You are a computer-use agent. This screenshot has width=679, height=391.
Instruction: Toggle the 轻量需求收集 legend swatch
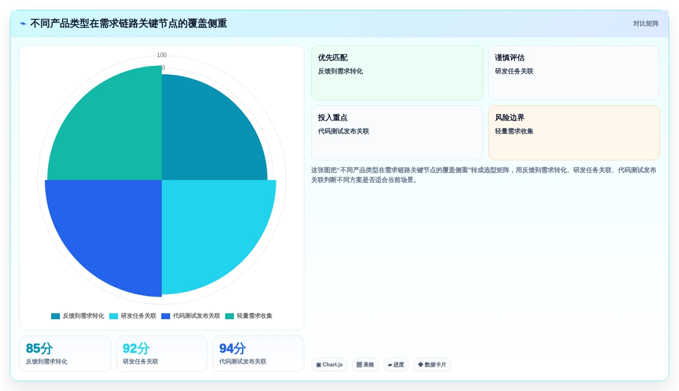coord(230,316)
